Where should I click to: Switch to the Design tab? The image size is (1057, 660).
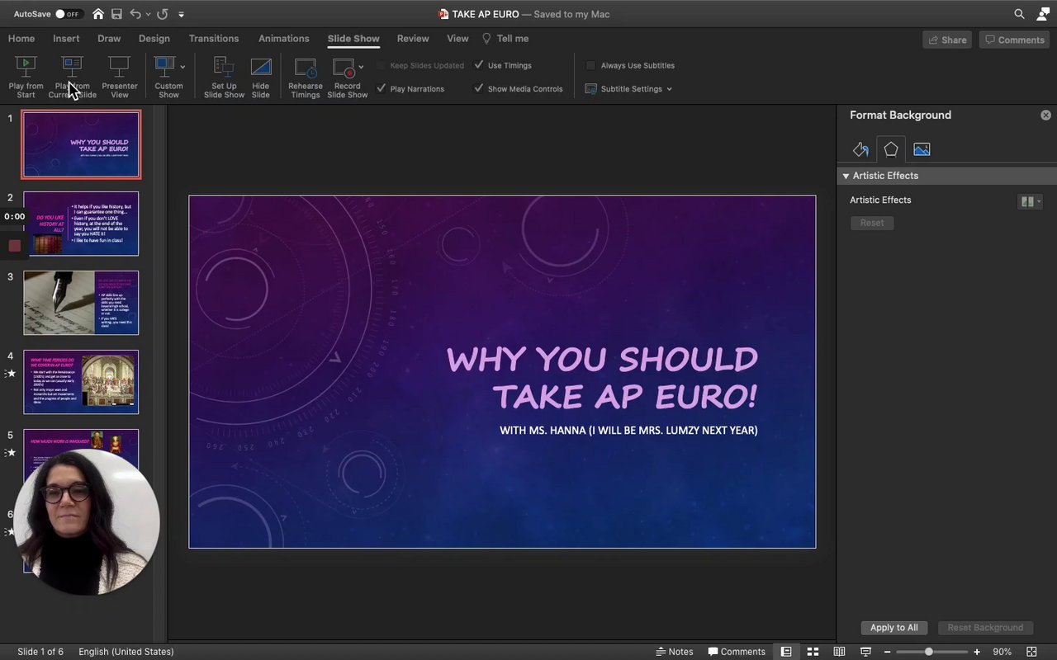pos(154,39)
